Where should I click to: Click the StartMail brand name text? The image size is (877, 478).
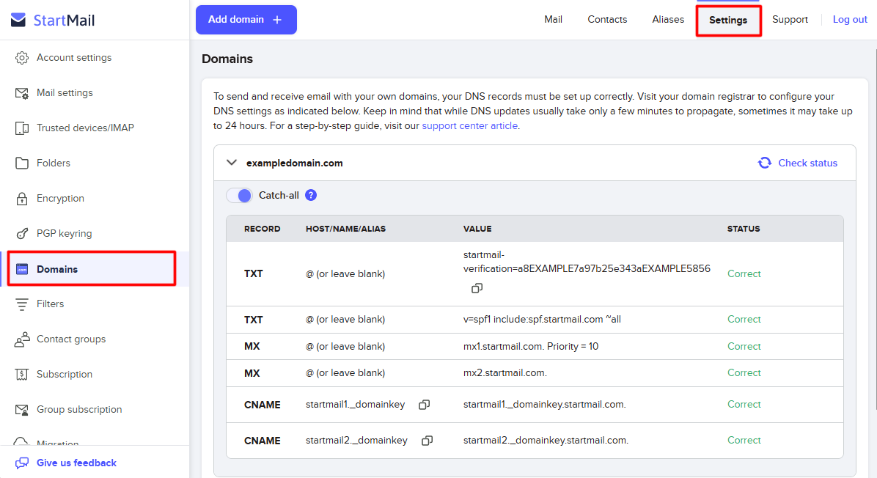[64, 21]
